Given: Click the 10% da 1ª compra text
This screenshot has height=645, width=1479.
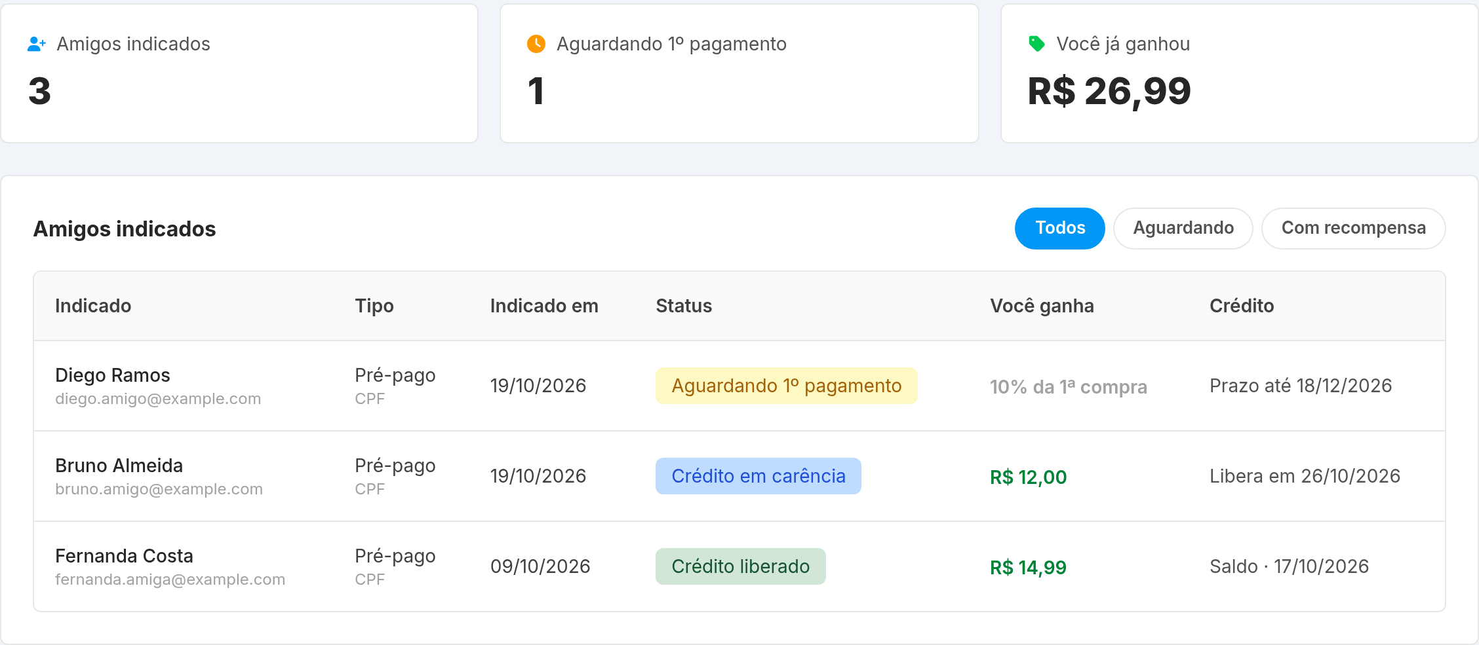Looking at the screenshot, I should pos(1069,387).
